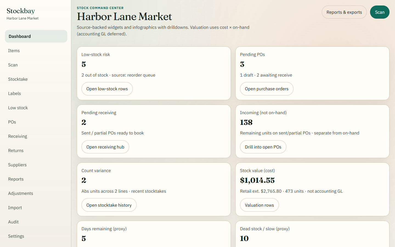Select Audit in the sidebar

[x=36, y=222]
